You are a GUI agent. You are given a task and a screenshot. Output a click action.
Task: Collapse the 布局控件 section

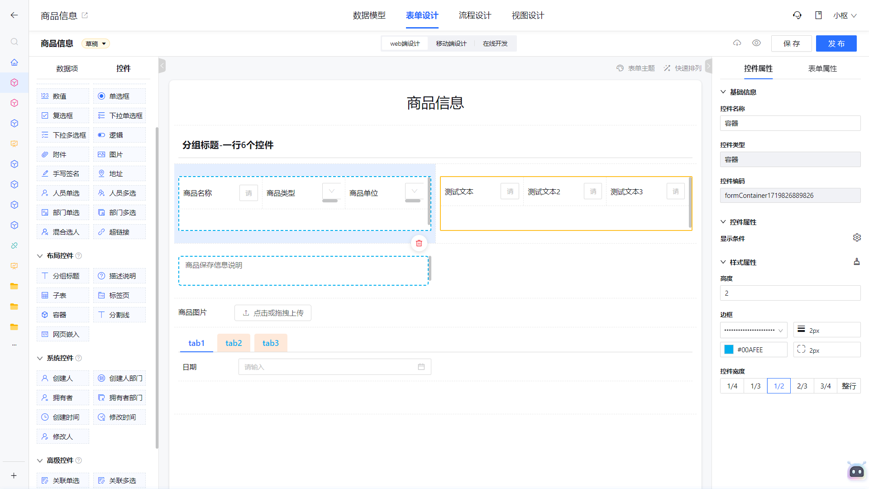click(x=40, y=256)
